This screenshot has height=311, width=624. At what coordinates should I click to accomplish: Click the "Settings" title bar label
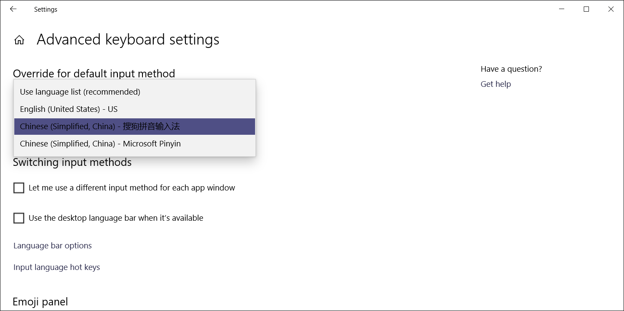(x=46, y=10)
